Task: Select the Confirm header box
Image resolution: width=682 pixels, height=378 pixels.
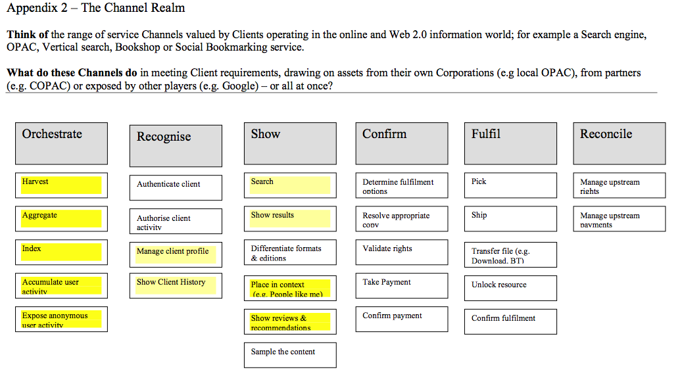Action: click(x=402, y=143)
